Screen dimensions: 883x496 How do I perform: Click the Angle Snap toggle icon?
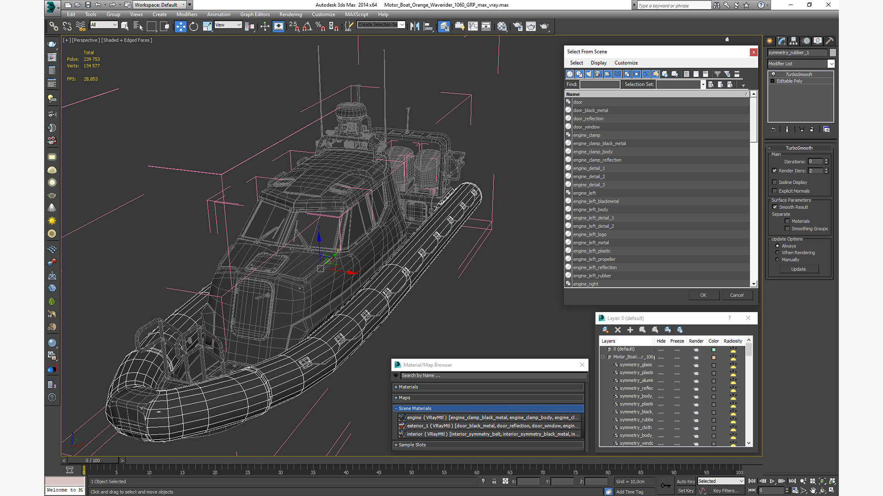(307, 26)
